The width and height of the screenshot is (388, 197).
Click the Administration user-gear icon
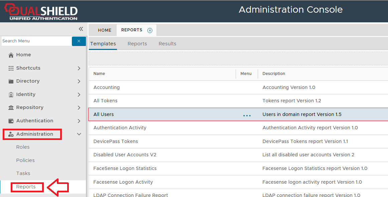(11, 134)
